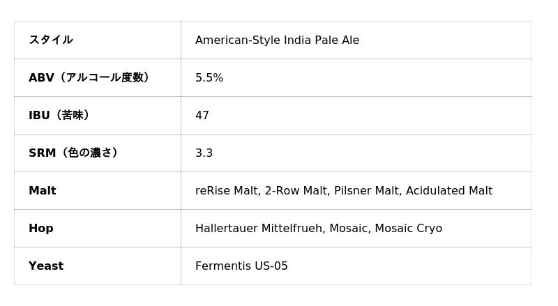
Task: Click the Hop row header
Action: (41, 229)
